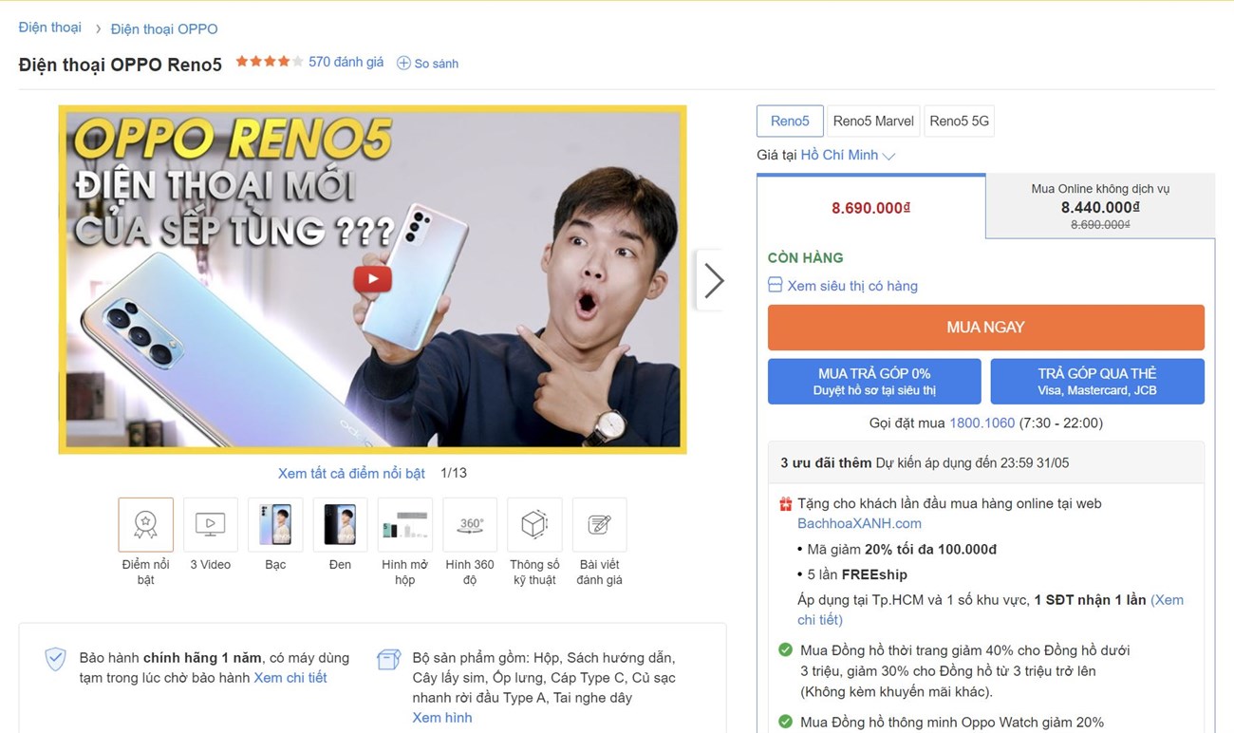Go to next gallery slide arrow
The height and width of the screenshot is (733, 1234).
pos(713,280)
